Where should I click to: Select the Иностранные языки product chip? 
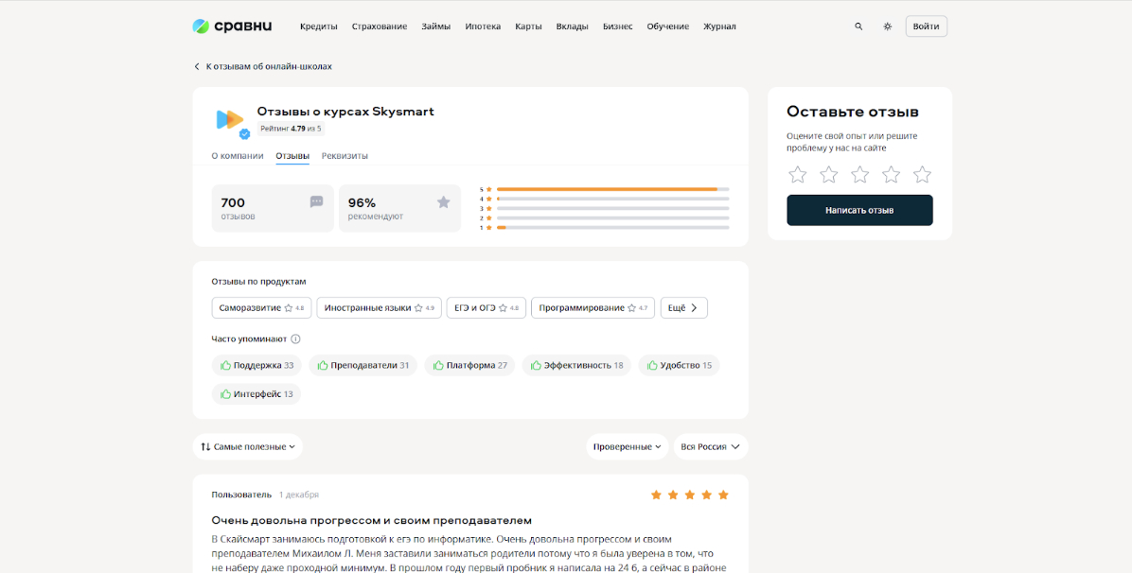point(379,307)
